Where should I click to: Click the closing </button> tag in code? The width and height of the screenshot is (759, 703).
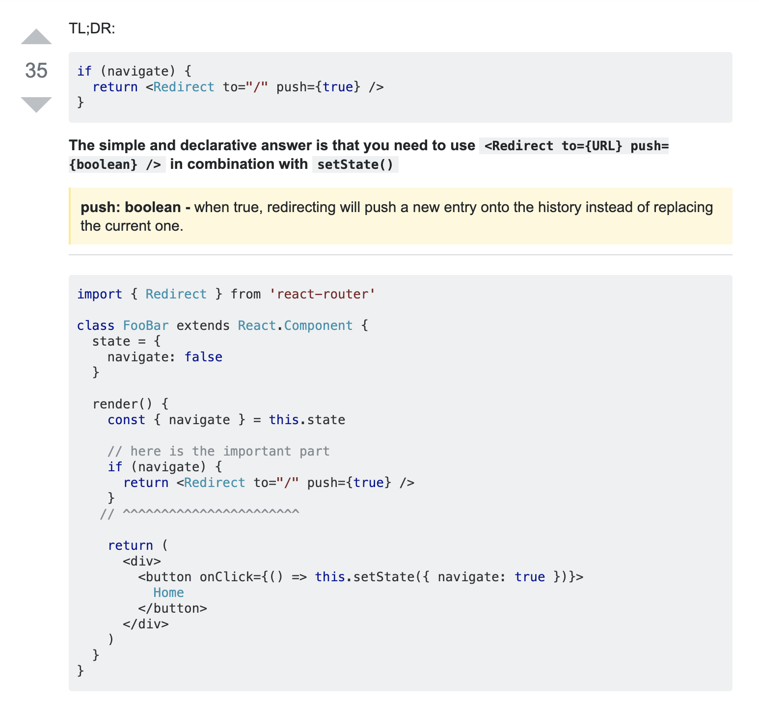(172, 608)
